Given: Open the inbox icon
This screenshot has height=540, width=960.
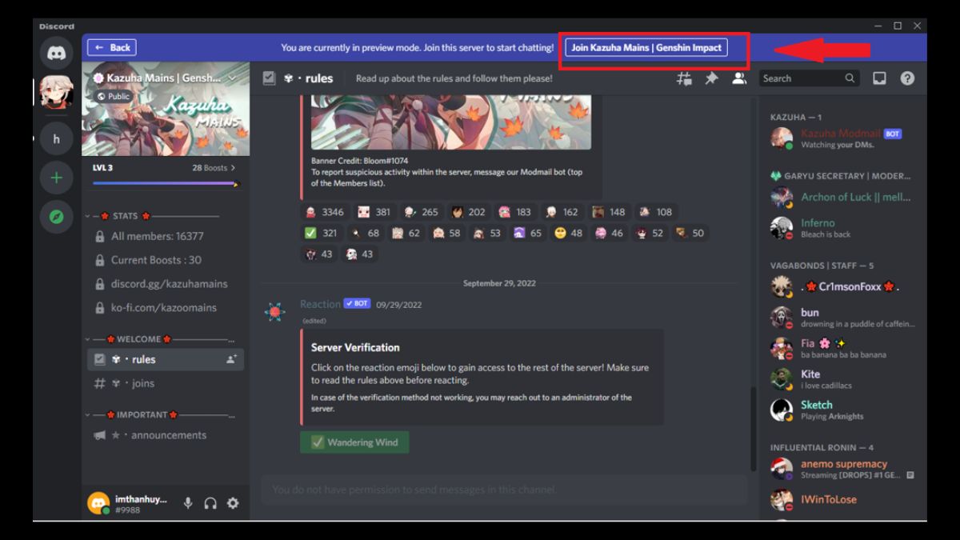Looking at the screenshot, I should [x=880, y=78].
